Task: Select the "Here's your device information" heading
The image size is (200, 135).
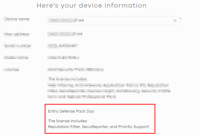Action: coord(91,5)
